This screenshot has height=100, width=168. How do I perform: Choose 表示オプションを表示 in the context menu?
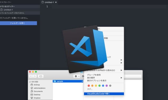click(97, 81)
